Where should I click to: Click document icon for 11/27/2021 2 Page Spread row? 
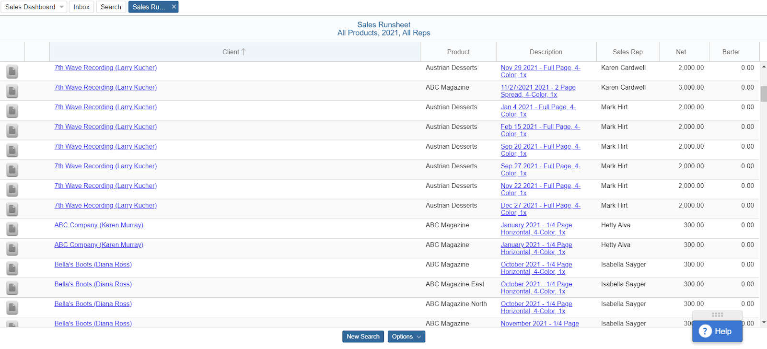(x=12, y=91)
